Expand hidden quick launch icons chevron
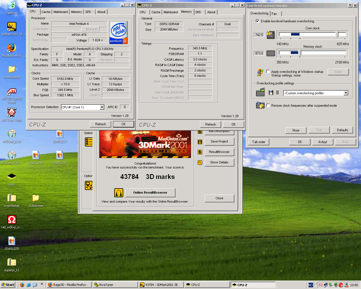This screenshot has height=289, width=361. click(42, 284)
